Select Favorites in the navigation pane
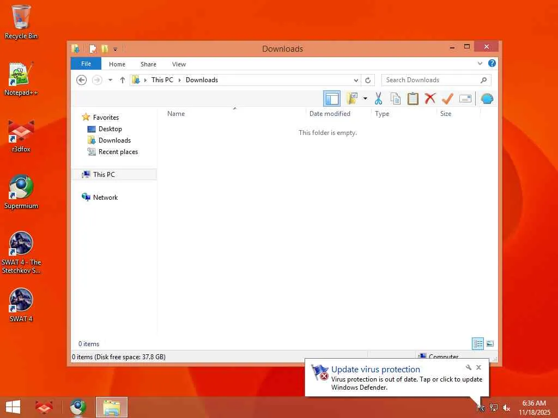The height and width of the screenshot is (418, 558). click(x=106, y=118)
